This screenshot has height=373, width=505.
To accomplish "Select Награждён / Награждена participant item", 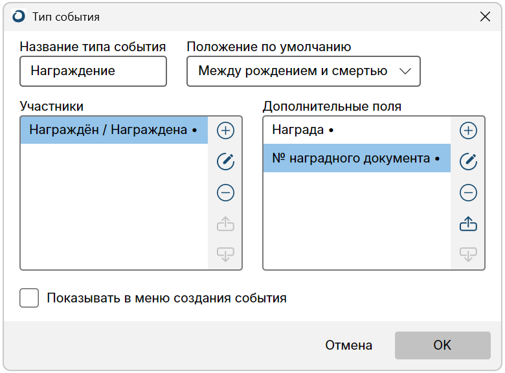I will pyautogui.click(x=114, y=130).
